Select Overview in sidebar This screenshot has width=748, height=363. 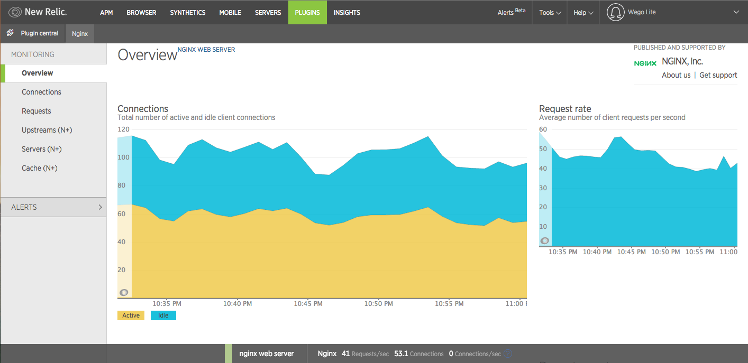coord(53,73)
